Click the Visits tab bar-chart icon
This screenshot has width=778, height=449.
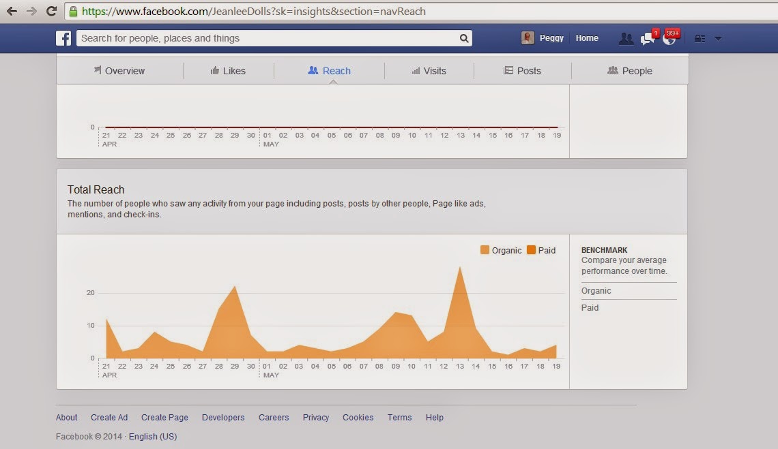[x=416, y=71]
